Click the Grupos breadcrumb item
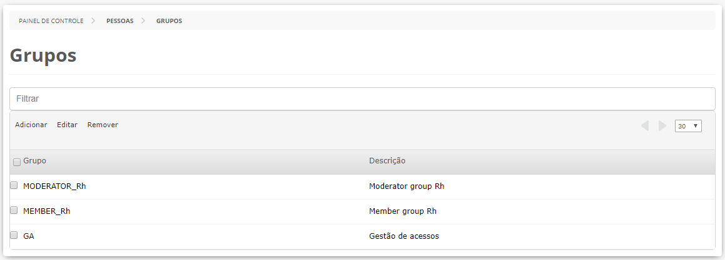 tap(169, 21)
